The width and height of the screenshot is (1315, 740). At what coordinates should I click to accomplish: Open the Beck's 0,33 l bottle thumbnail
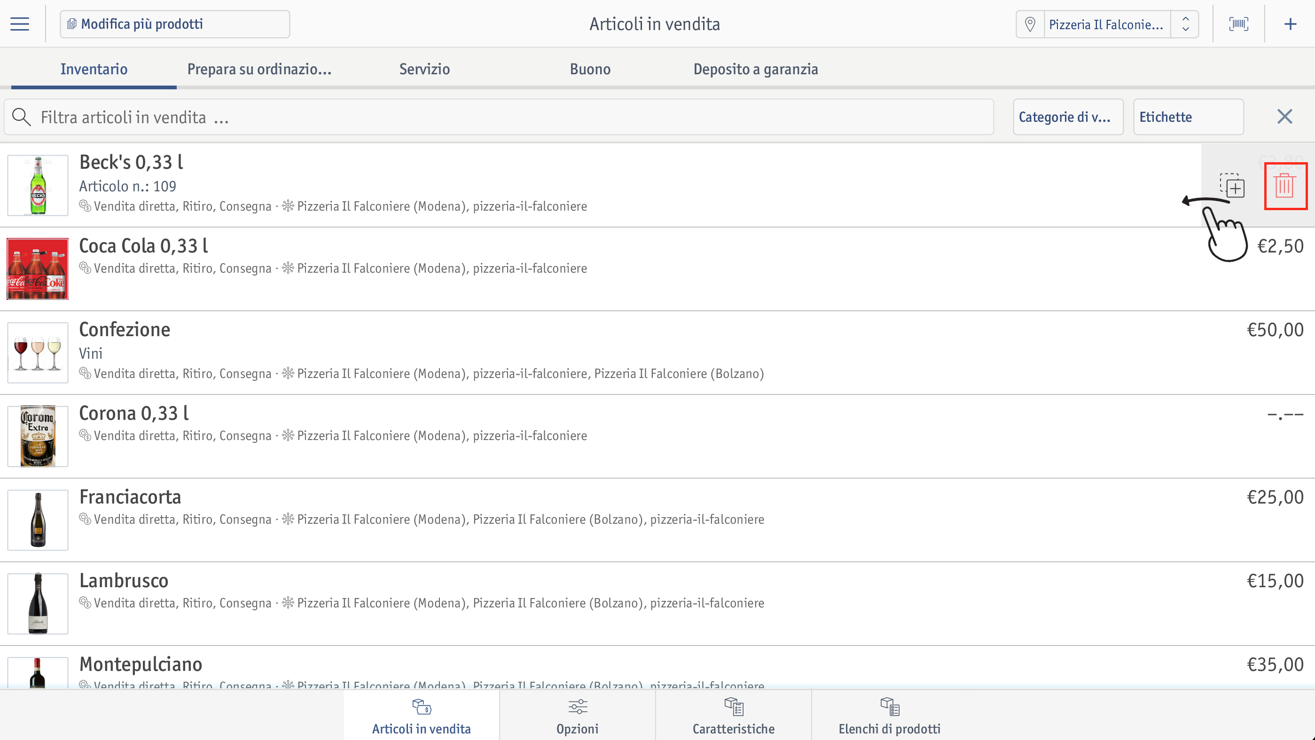pyautogui.click(x=38, y=185)
